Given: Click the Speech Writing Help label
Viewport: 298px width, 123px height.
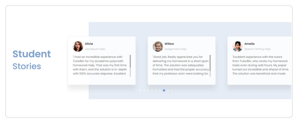Looking at the screenshot, I should [257, 49].
